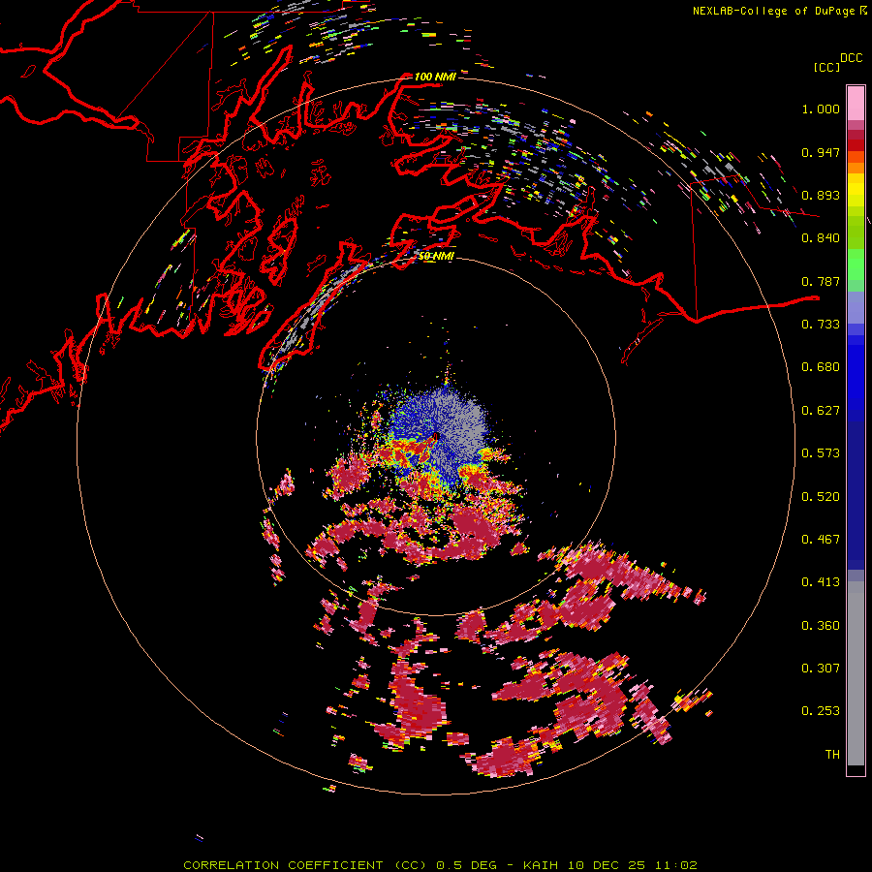The width and height of the screenshot is (872, 872).
Task: Pick the large gray color bar segment
Action: point(856,673)
